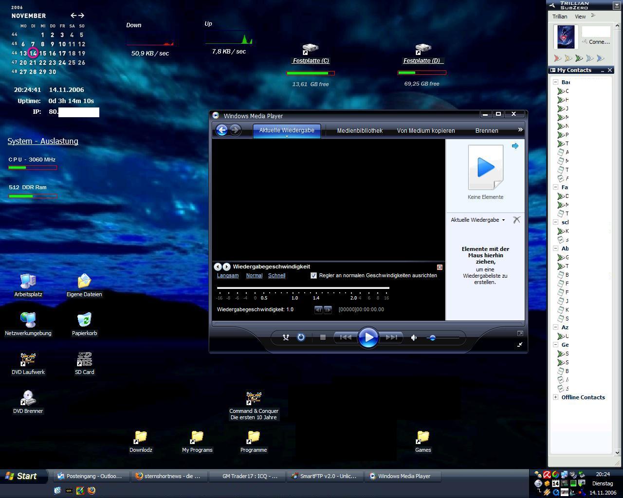Open the Aktuelle Wiedergabe tab
The height and width of the screenshot is (498, 623).
(287, 130)
